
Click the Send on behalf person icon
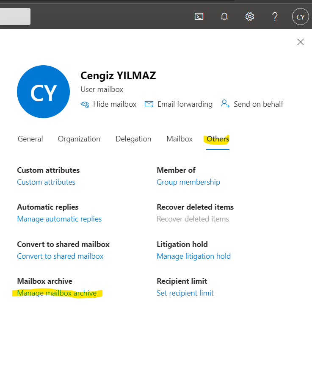coord(225,104)
